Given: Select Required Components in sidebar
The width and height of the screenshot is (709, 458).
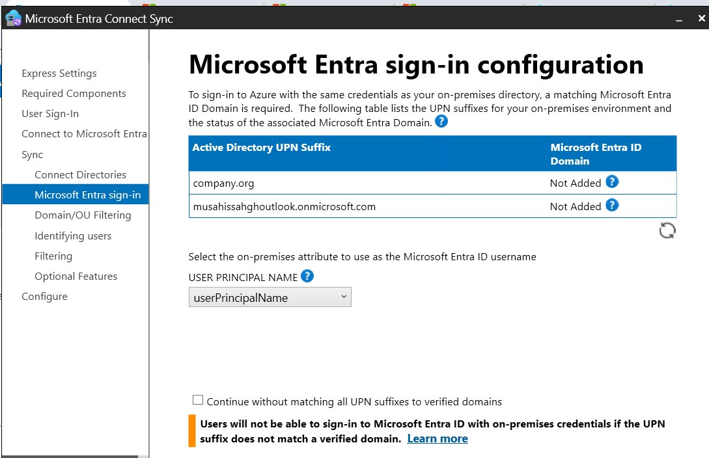Looking at the screenshot, I should [x=74, y=94].
